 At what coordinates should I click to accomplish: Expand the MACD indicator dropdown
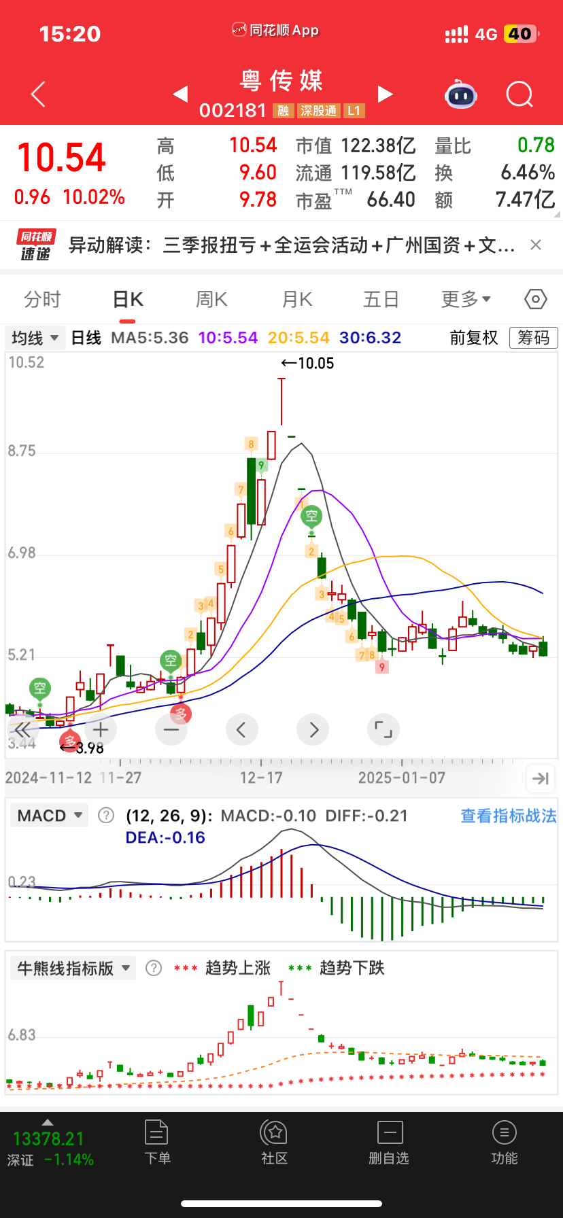[50, 815]
